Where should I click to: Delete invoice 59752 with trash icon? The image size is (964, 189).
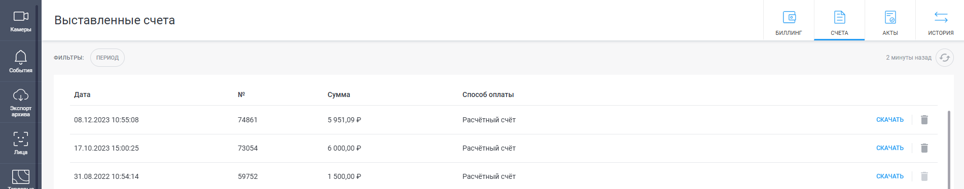click(924, 176)
